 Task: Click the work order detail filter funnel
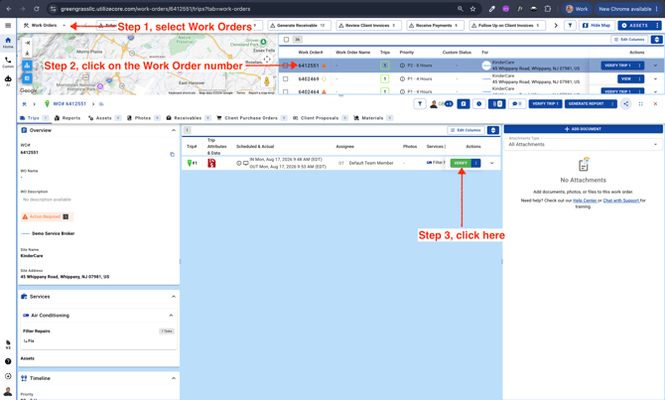pyautogui.click(x=420, y=104)
